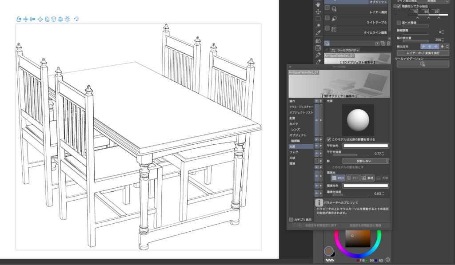
Task: Select the カメラ category
Action: point(293,124)
